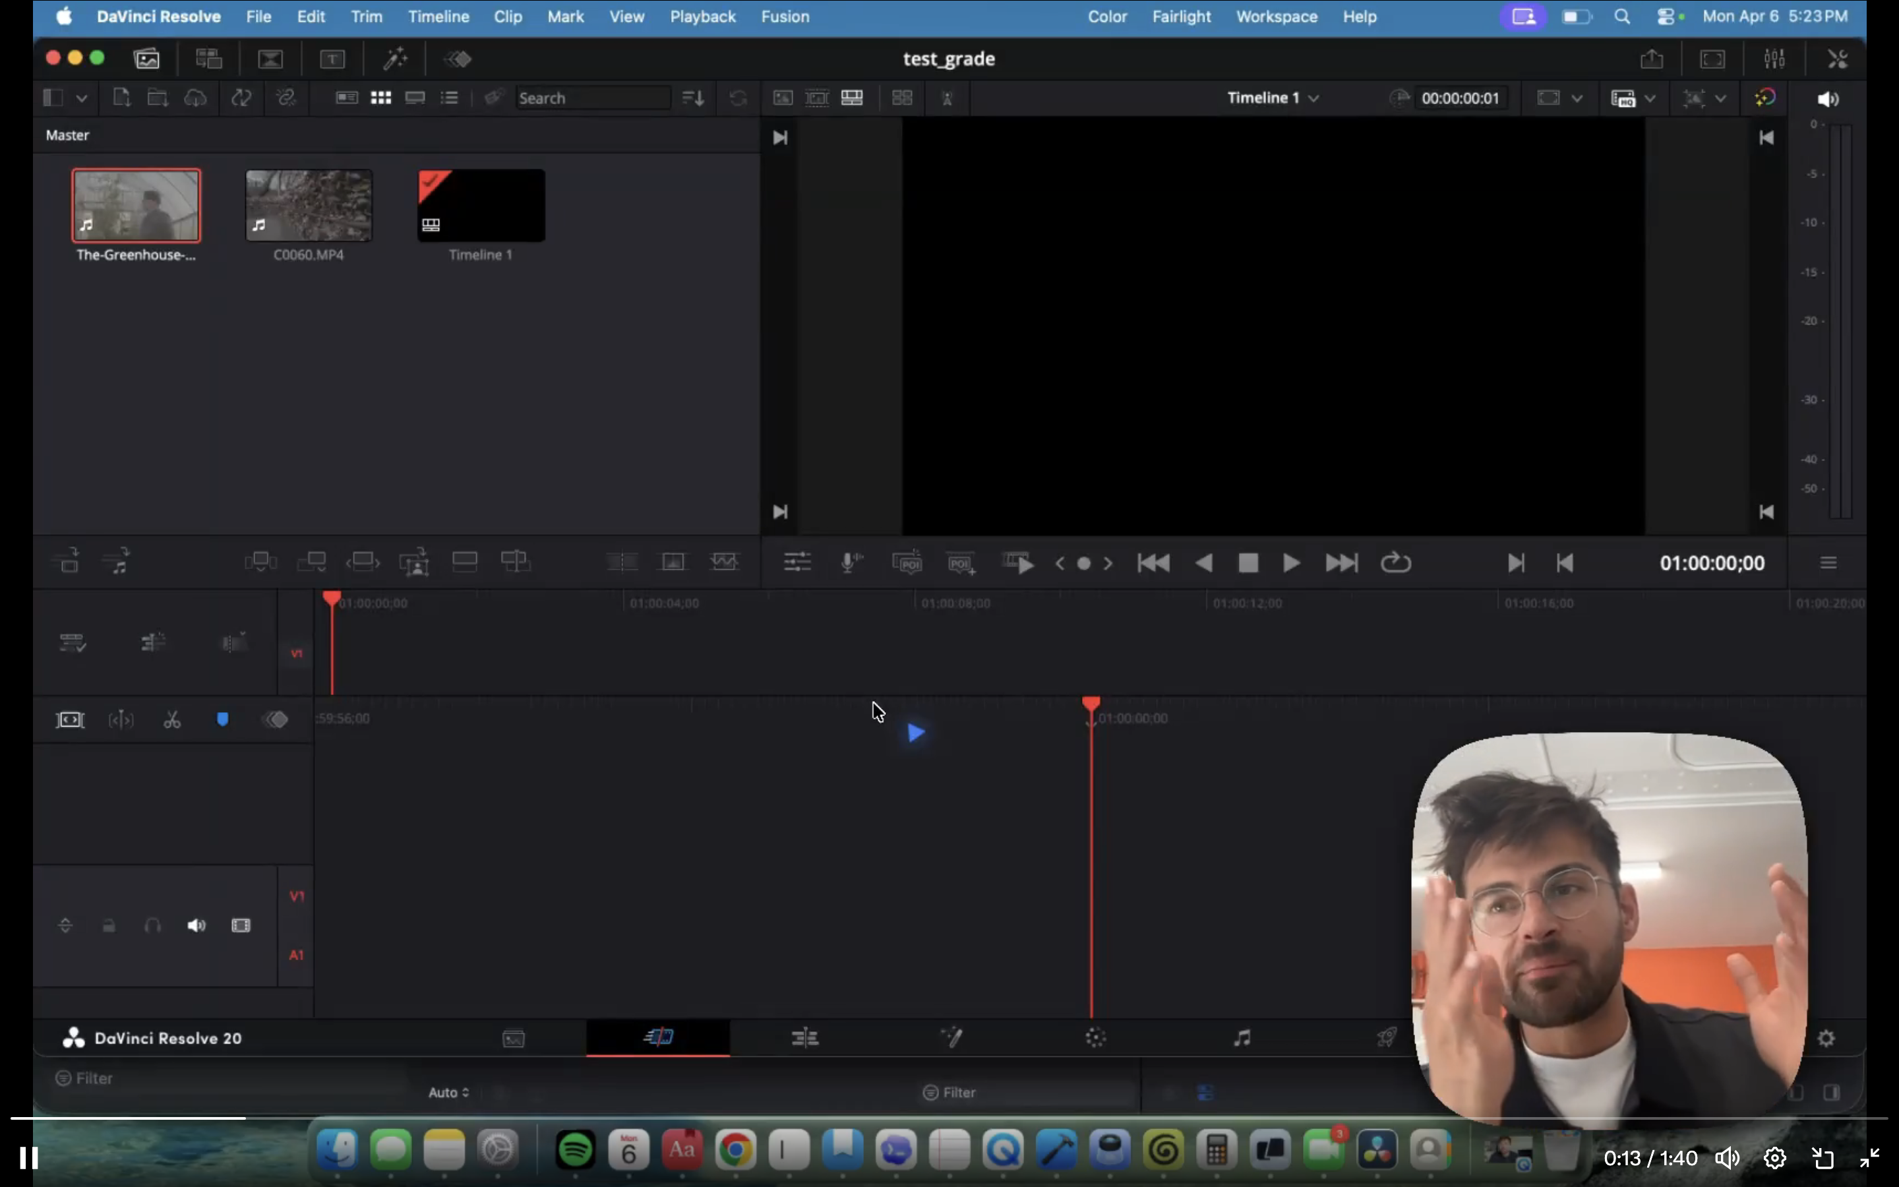Switch media pool to list view
The height and width of the screenshot is (1187, 1899).
[449, 98]
